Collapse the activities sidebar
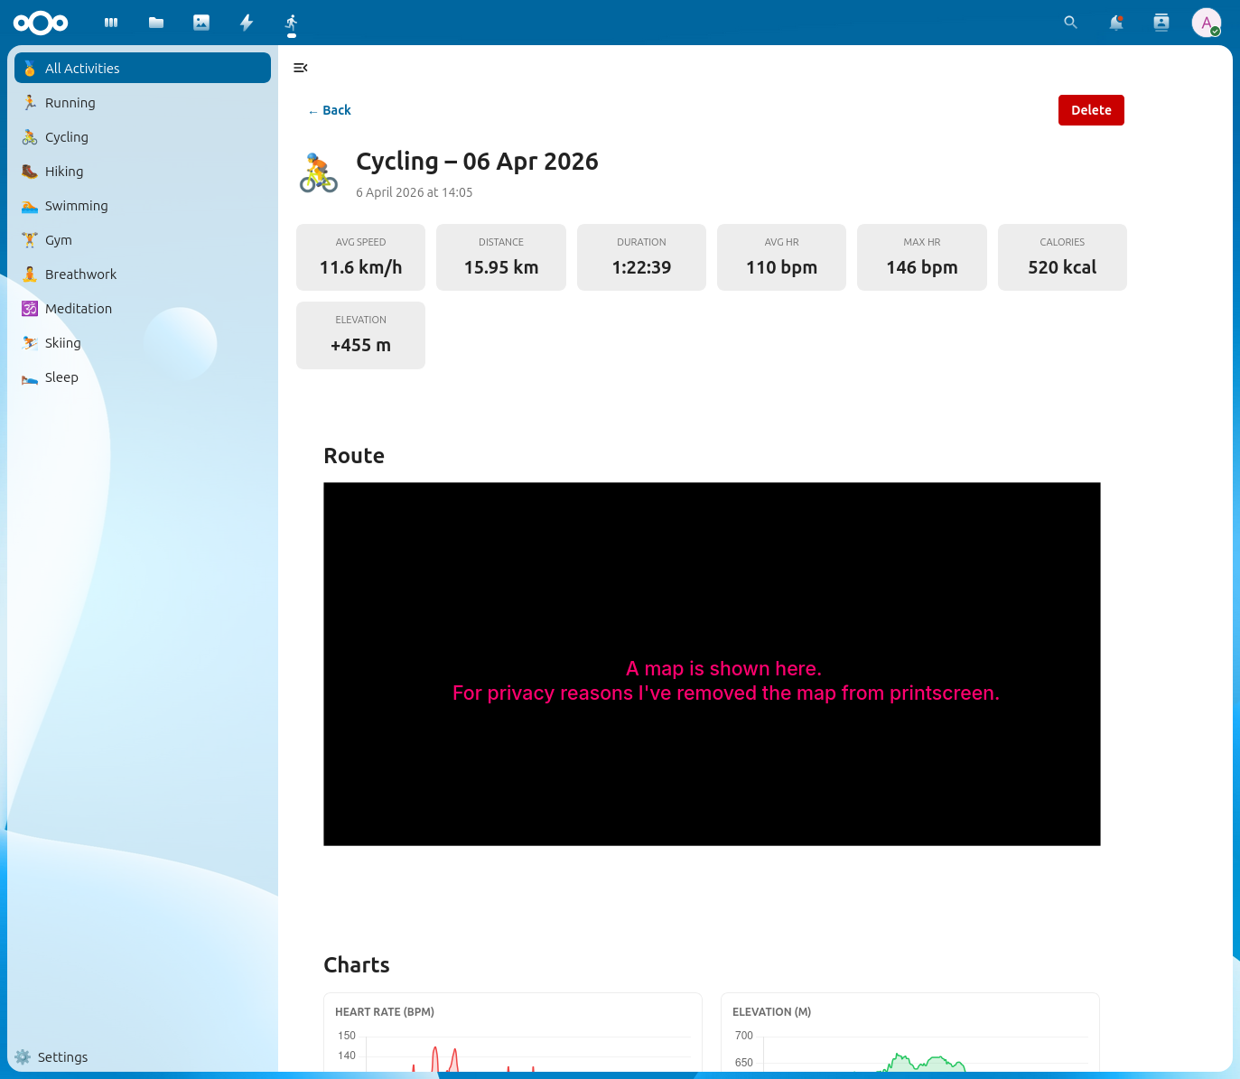Screen dimensions: 1240x1079 click(x=301, y=68)
